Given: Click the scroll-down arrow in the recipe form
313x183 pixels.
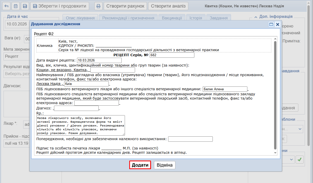Looking at the screenshot, I should [275, 153].
